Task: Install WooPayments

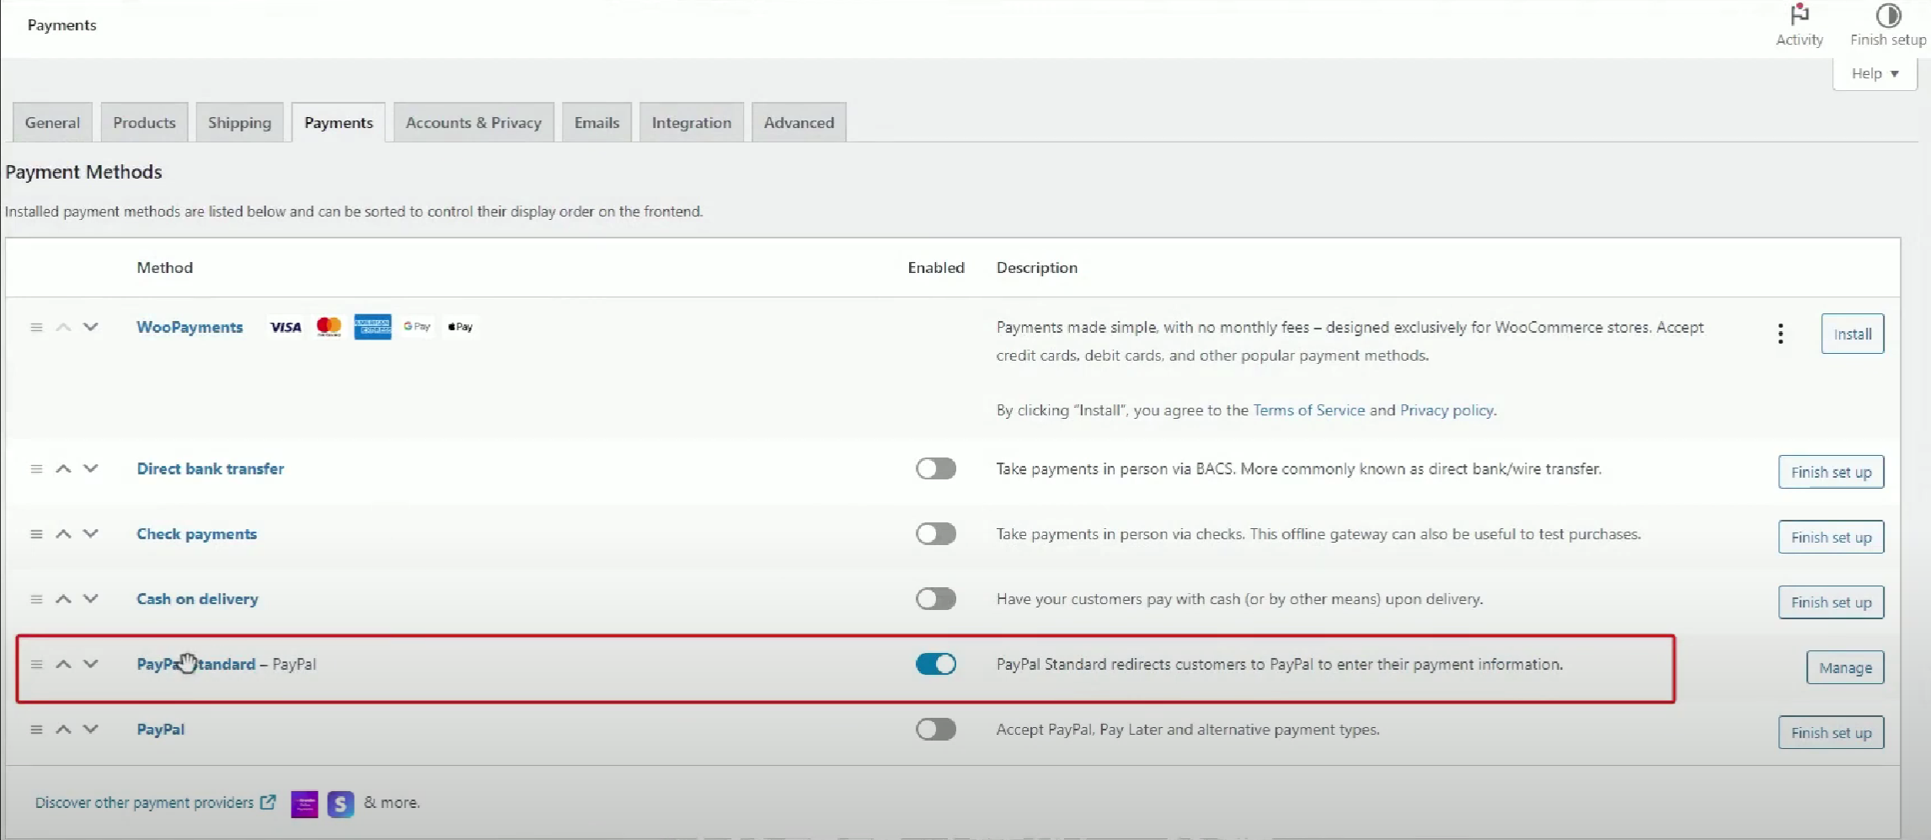Action: 1853,333
